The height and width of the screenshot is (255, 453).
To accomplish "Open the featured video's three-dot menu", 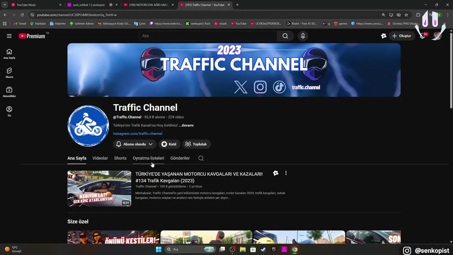I will [x=286, y=173].
